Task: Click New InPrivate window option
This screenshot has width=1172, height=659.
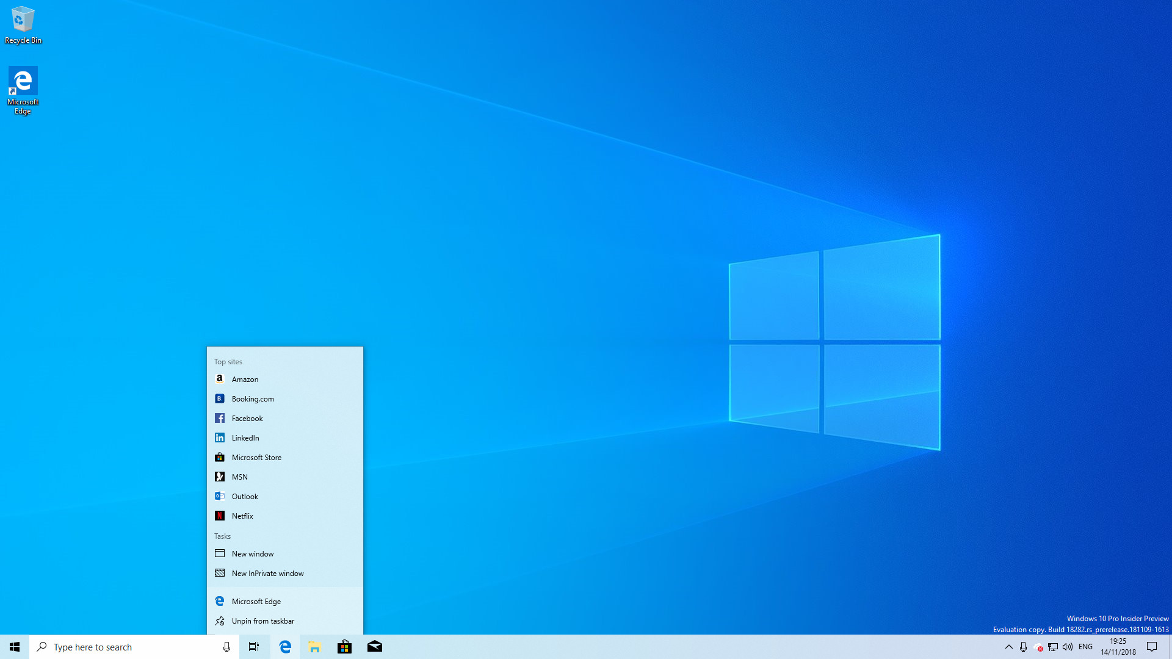Action: (267, 572)
